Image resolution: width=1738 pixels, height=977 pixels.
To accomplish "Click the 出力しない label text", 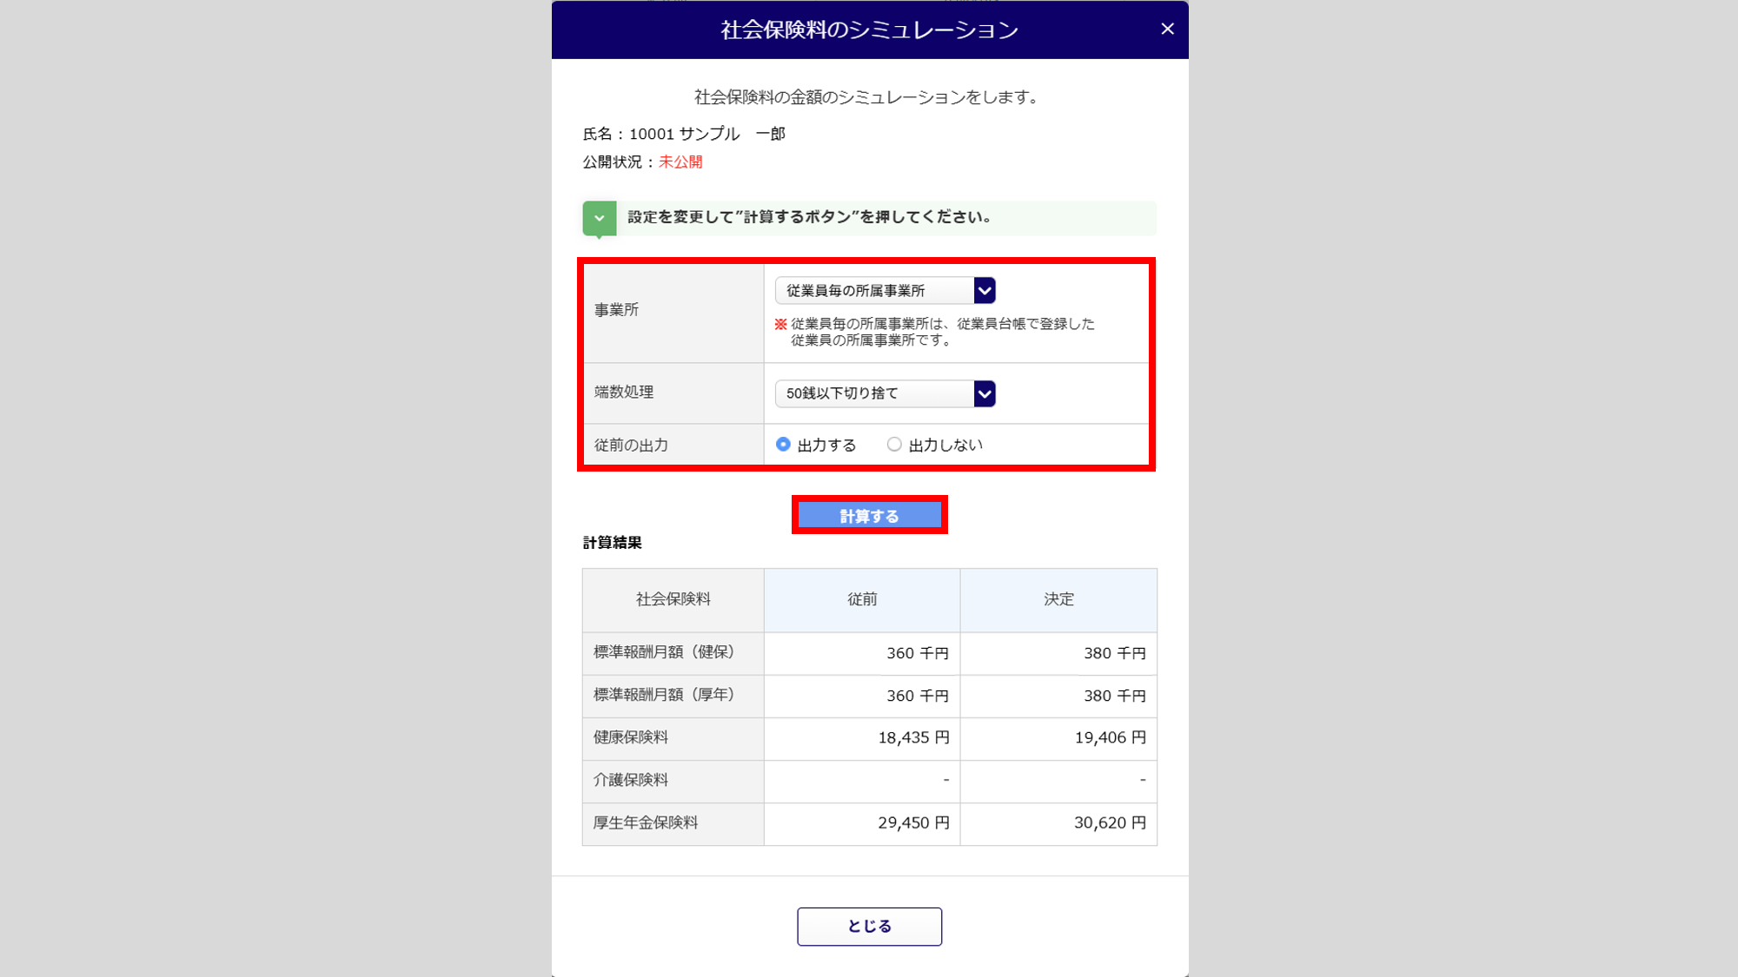I will (945, 446).
